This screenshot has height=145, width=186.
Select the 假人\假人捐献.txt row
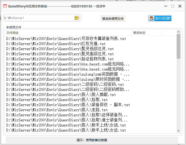click(x=90, y=95)
